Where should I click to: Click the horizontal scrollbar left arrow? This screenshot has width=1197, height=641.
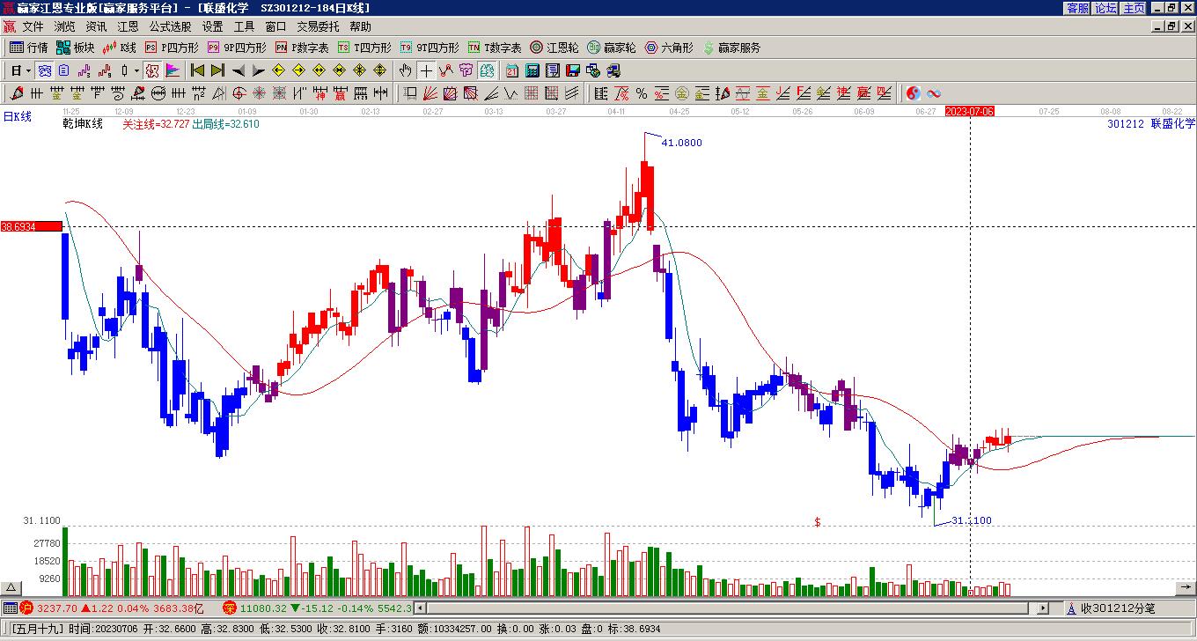click(421, 608)
